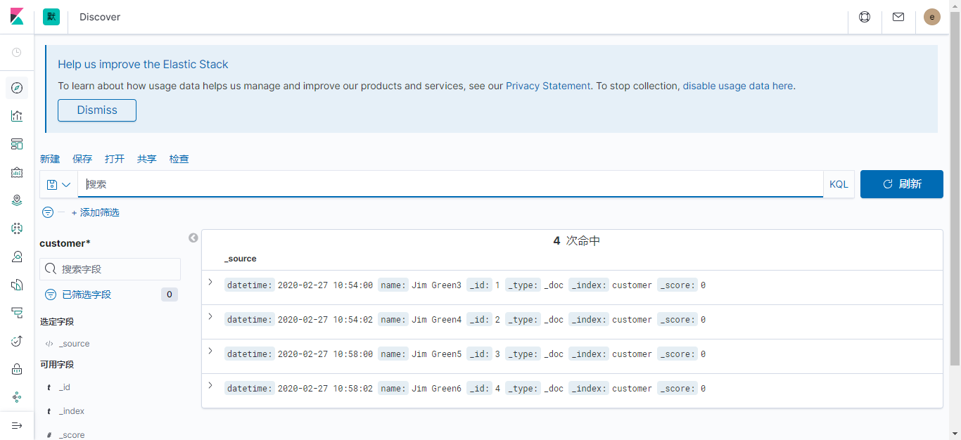The image size is (961, 440).
Task: Open the Machine Learning icon
Action: pyautogui.click(x=17, y=228)
